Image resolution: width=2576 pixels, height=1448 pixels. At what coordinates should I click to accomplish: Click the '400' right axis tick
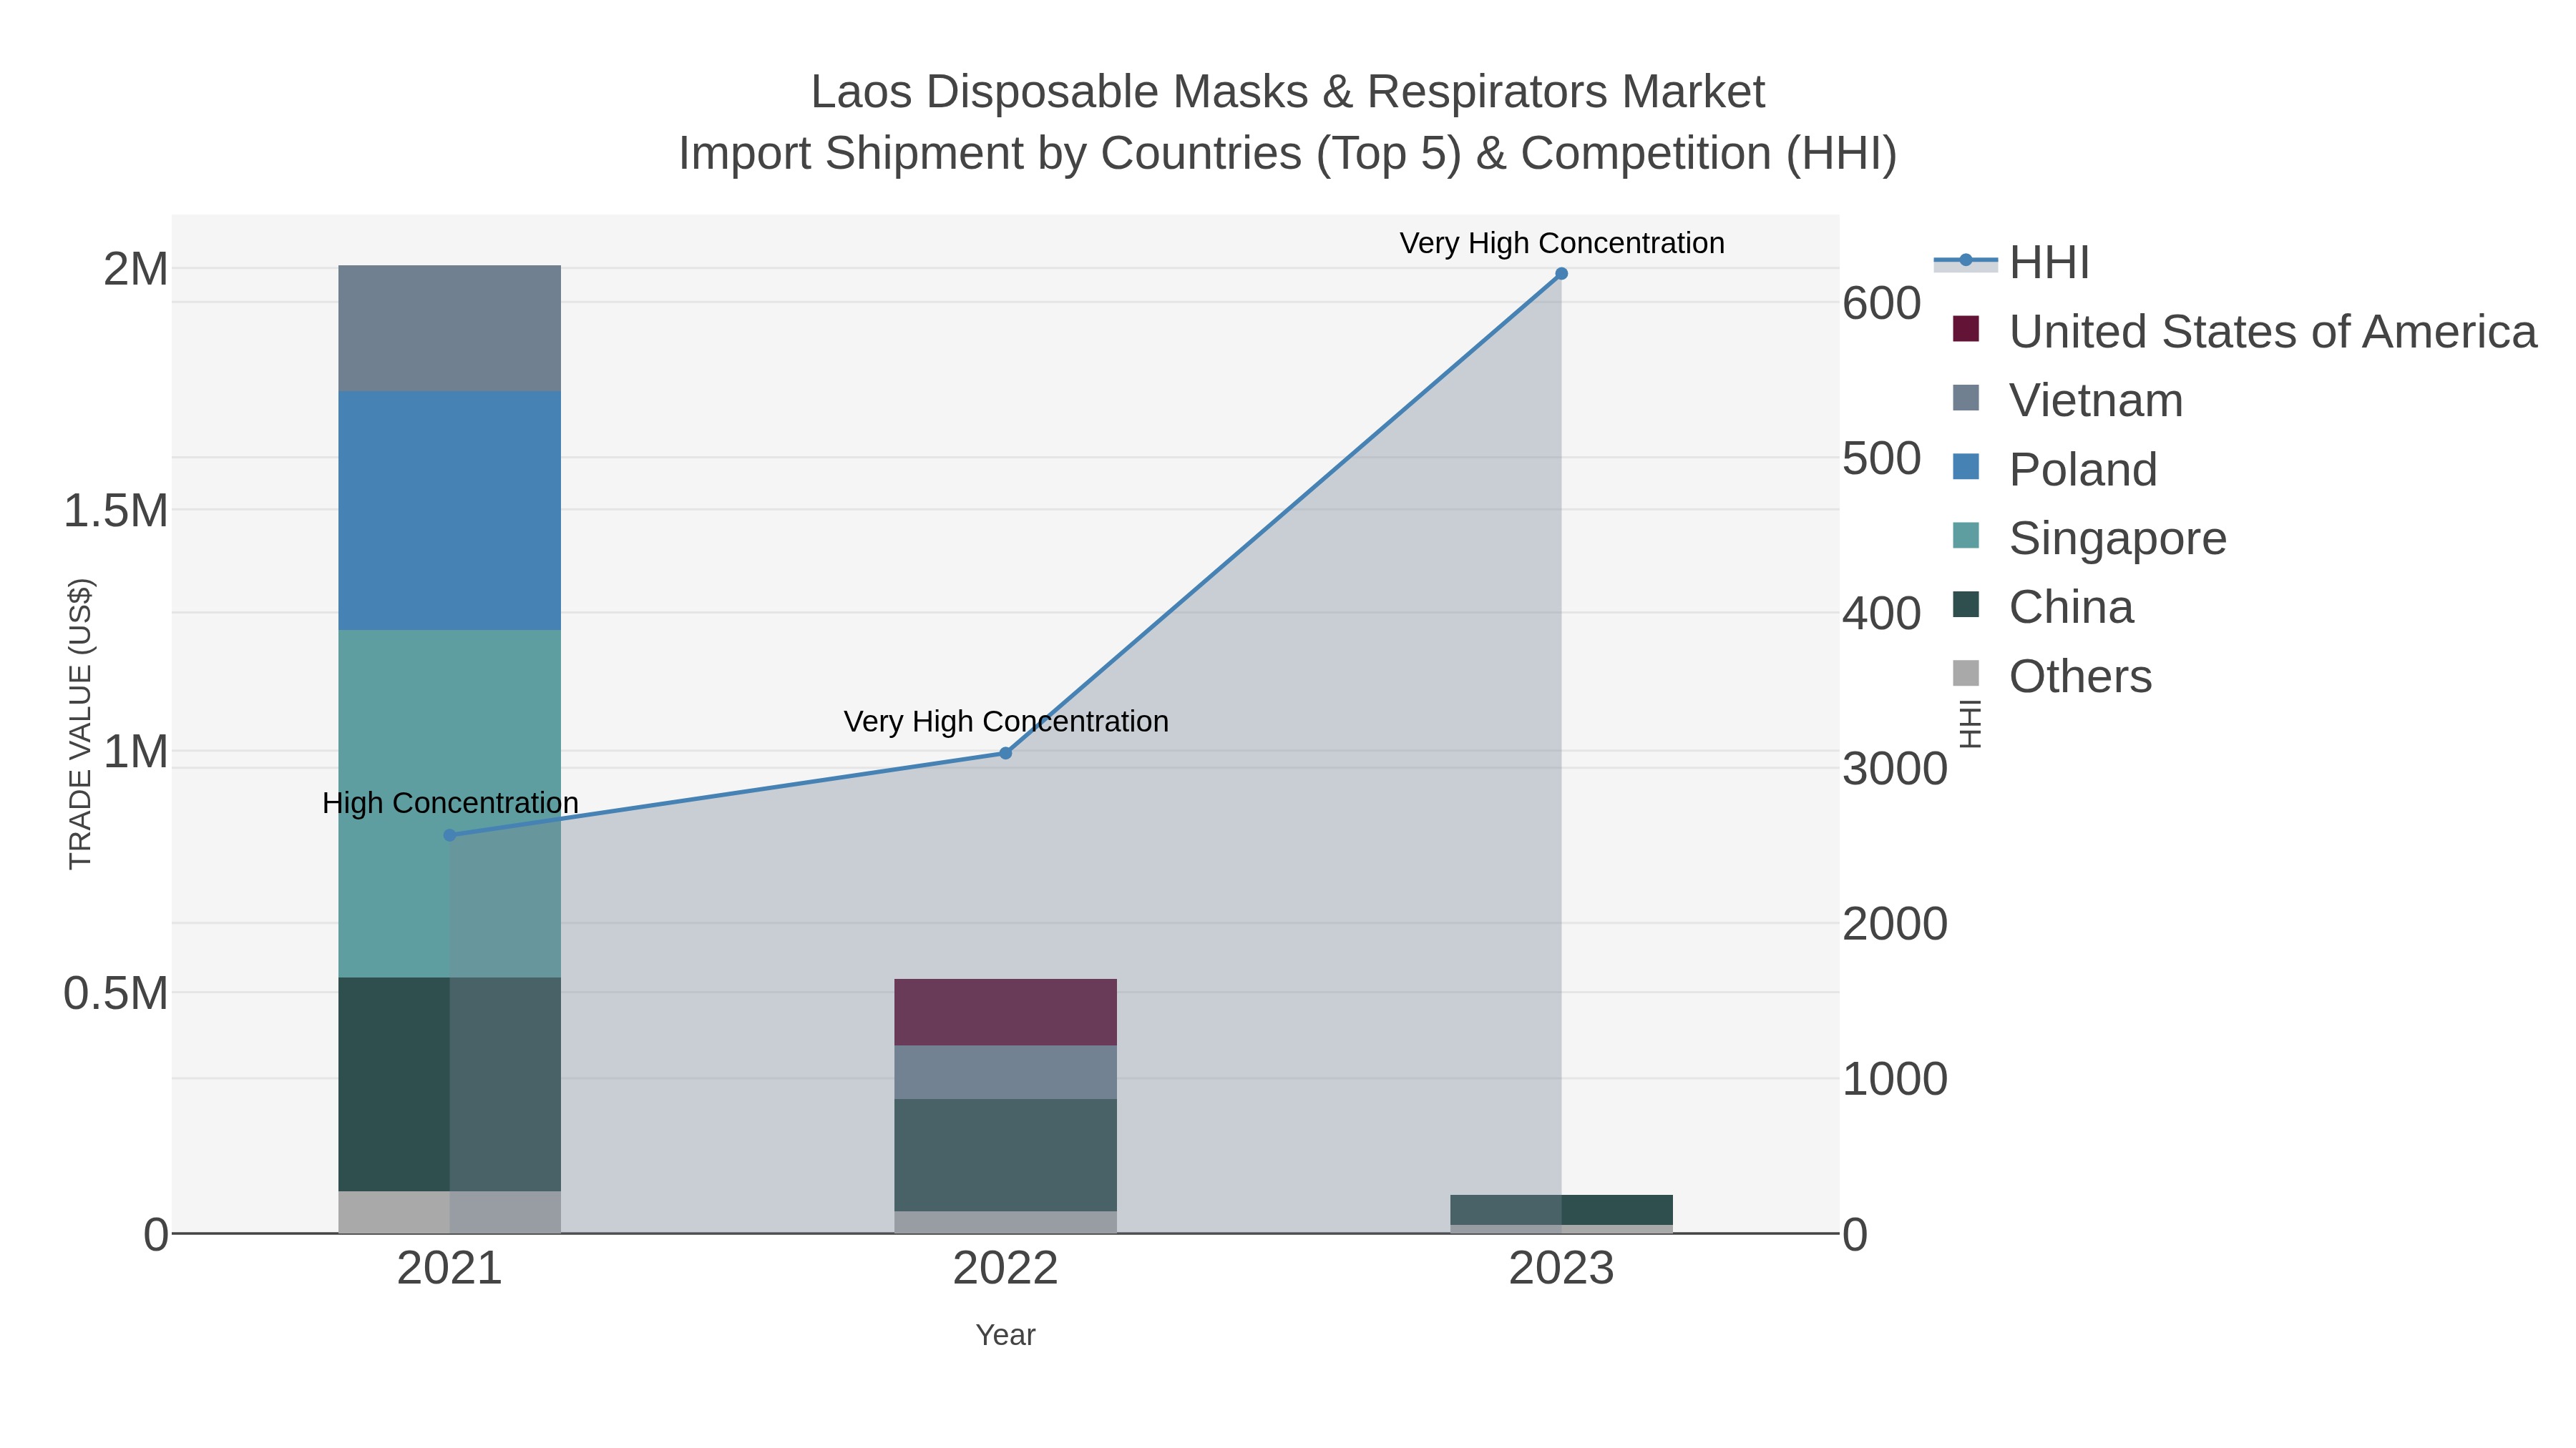(x=1882, y=614)
